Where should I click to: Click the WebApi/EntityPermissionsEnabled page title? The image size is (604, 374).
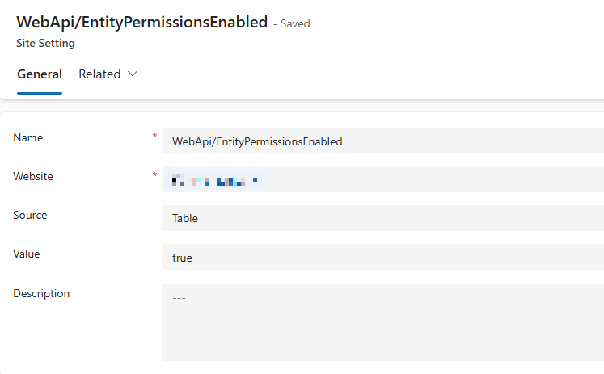pyautogui.click(x=141, y=23)
